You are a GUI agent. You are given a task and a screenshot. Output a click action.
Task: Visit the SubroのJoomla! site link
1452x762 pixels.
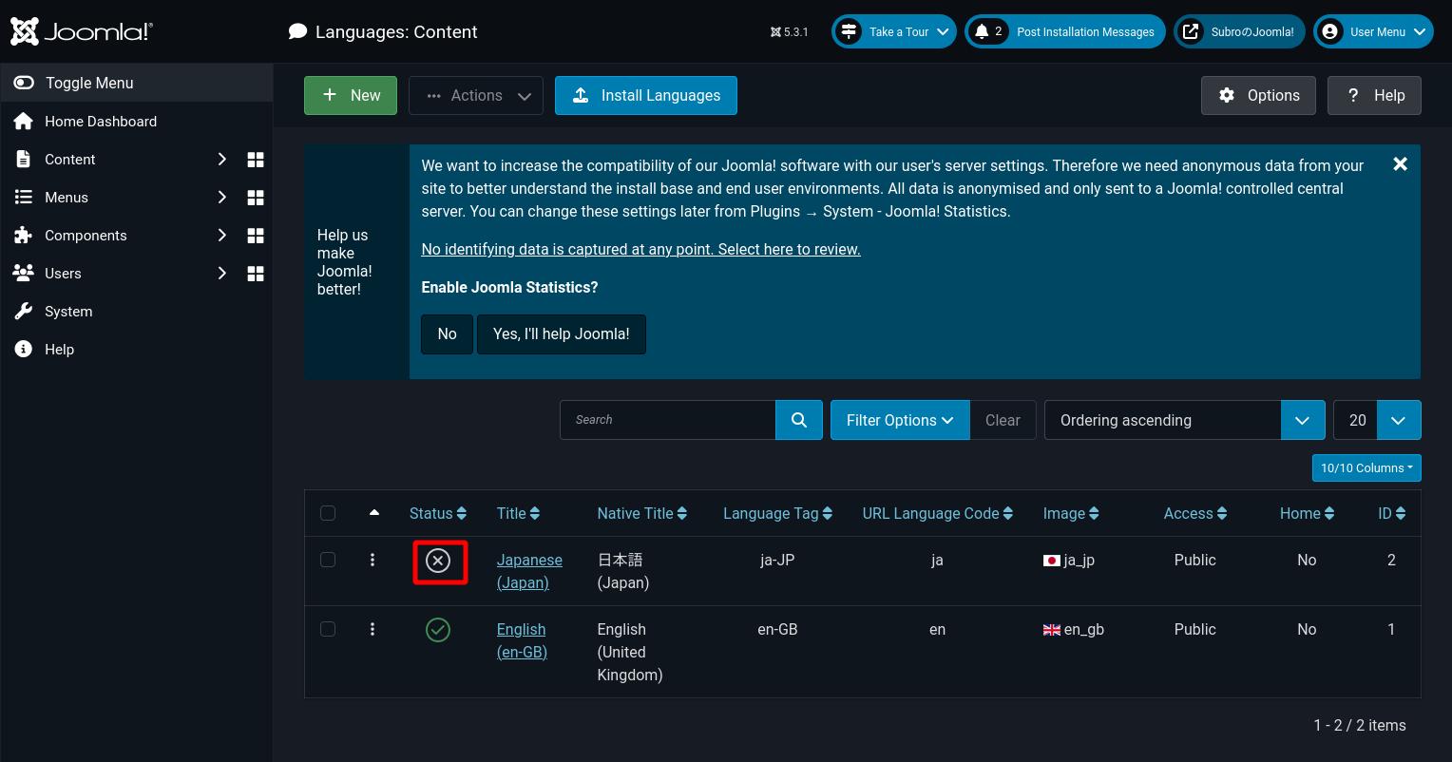pyautogui.click(x=1239, y=31)
